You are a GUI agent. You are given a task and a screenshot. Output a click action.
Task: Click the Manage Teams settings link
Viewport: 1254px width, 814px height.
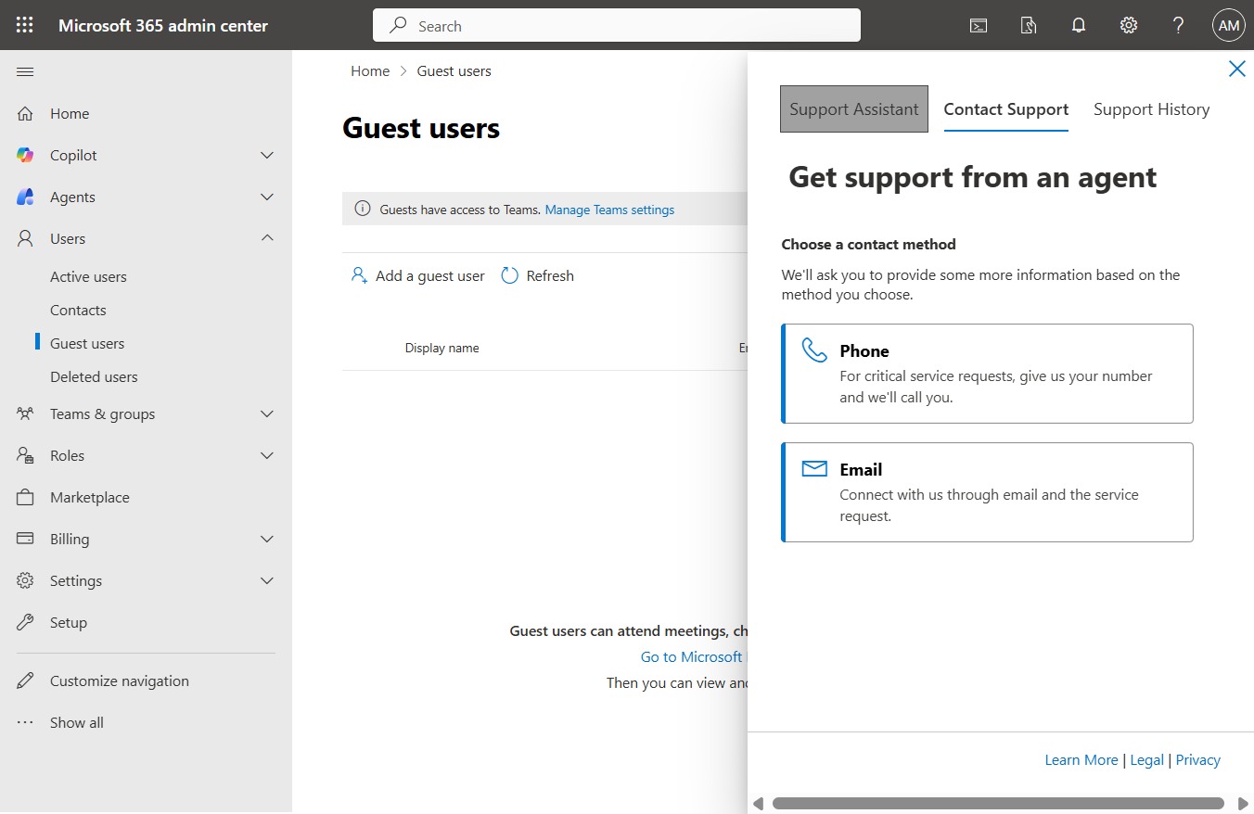[x=609, y=210]
